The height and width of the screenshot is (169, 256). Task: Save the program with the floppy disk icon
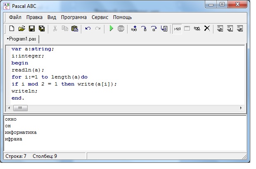point(32,29)
